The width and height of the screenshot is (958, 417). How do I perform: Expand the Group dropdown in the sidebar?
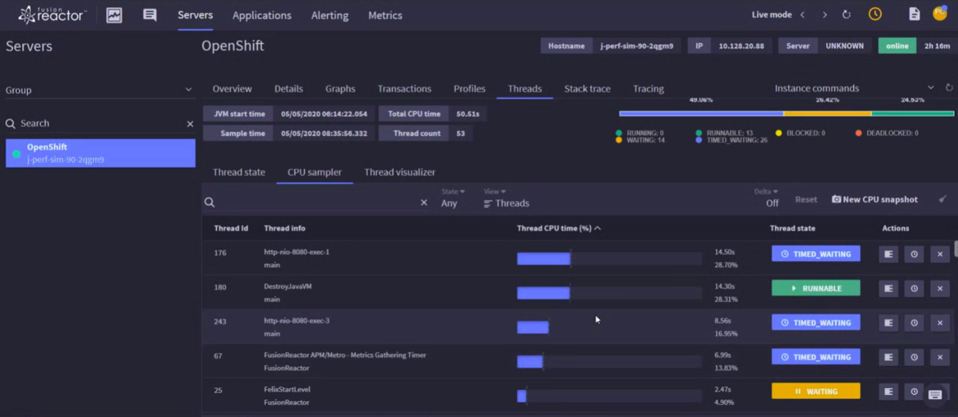(99, 90)
